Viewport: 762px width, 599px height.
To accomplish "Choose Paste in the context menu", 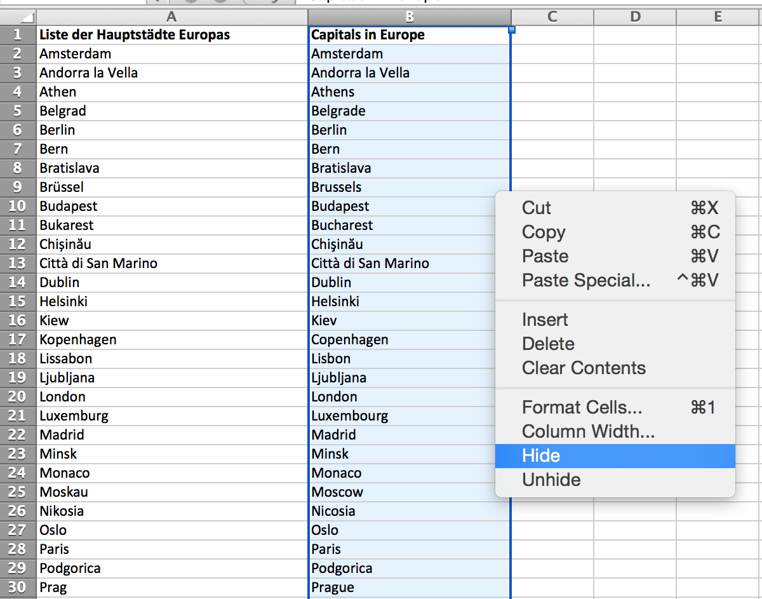I will 545,256.
